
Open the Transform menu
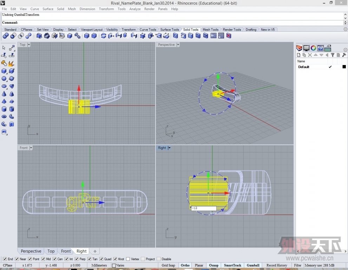(106, 9)
